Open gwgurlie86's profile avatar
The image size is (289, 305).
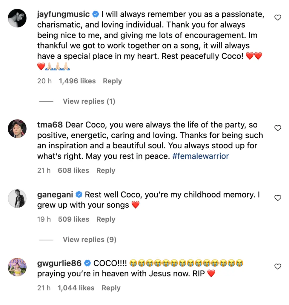coord(17,267)
